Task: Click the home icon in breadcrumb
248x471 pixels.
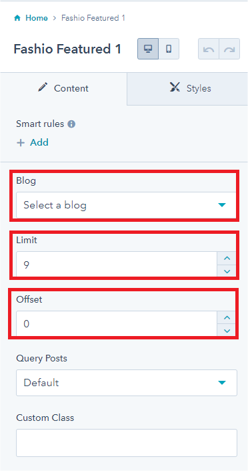Action: [x=17, y=18]
